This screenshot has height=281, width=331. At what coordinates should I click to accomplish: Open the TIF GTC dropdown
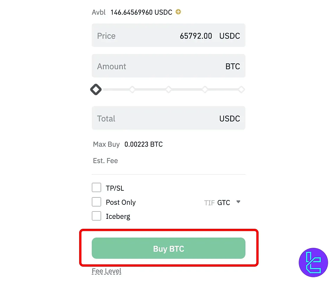click(x=223, y=202)
